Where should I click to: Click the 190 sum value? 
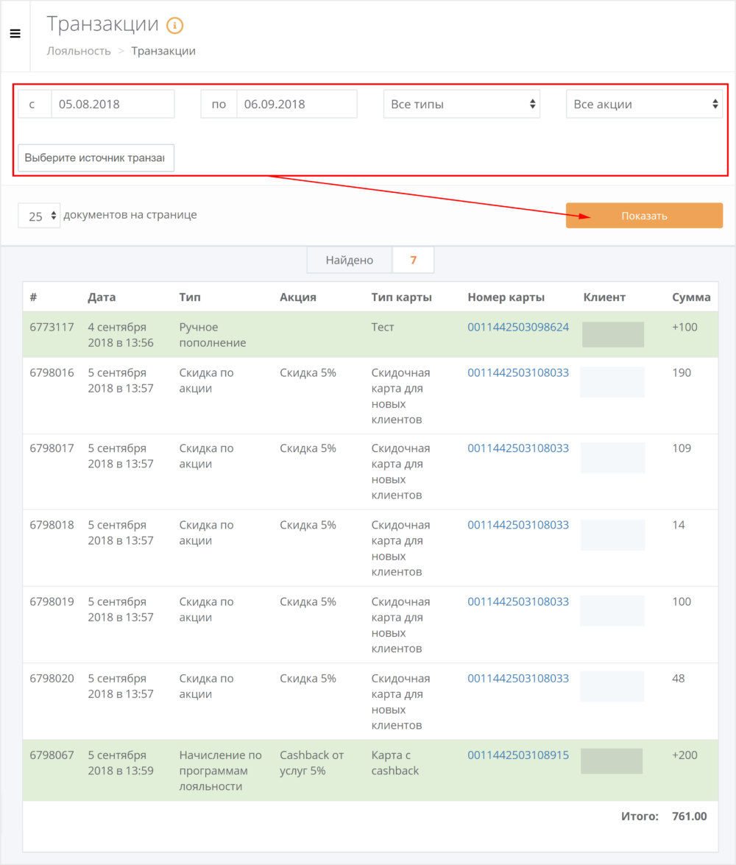coord(682,373)
